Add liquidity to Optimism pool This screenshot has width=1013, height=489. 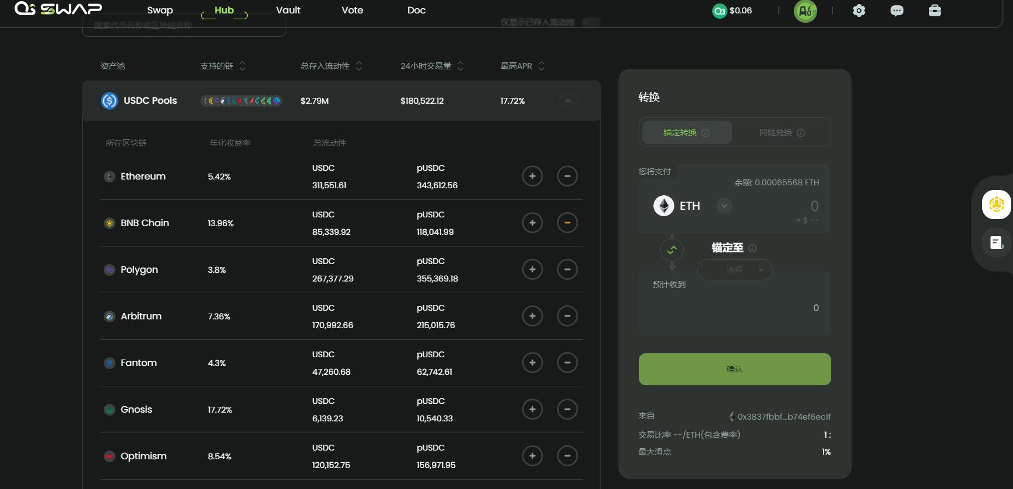(532, 456)
